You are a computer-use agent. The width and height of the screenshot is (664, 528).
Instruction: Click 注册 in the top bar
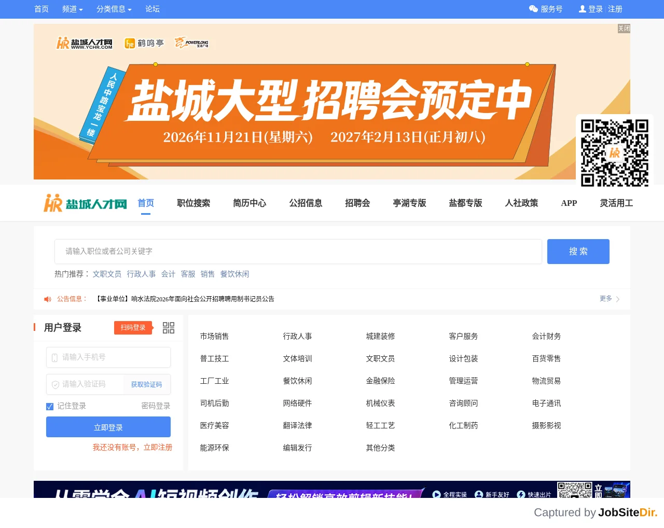pyautogui.click(x=615, y=9)
